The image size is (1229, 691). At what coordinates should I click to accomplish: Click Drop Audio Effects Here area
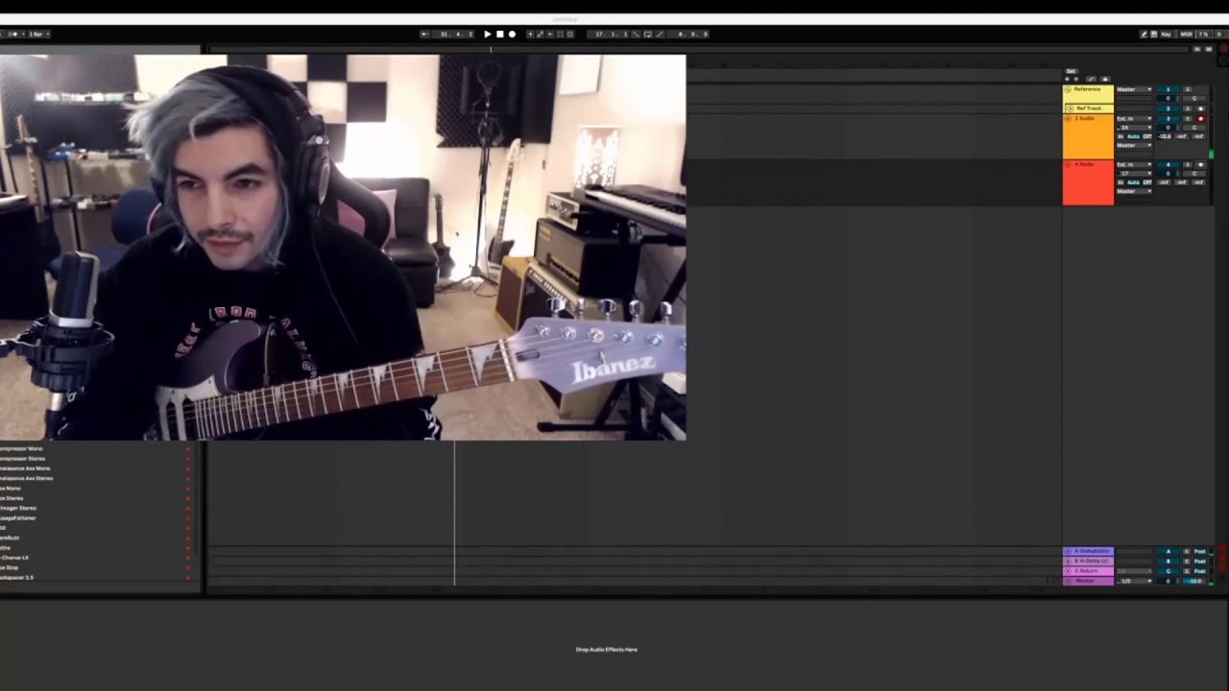coord(606,650)
